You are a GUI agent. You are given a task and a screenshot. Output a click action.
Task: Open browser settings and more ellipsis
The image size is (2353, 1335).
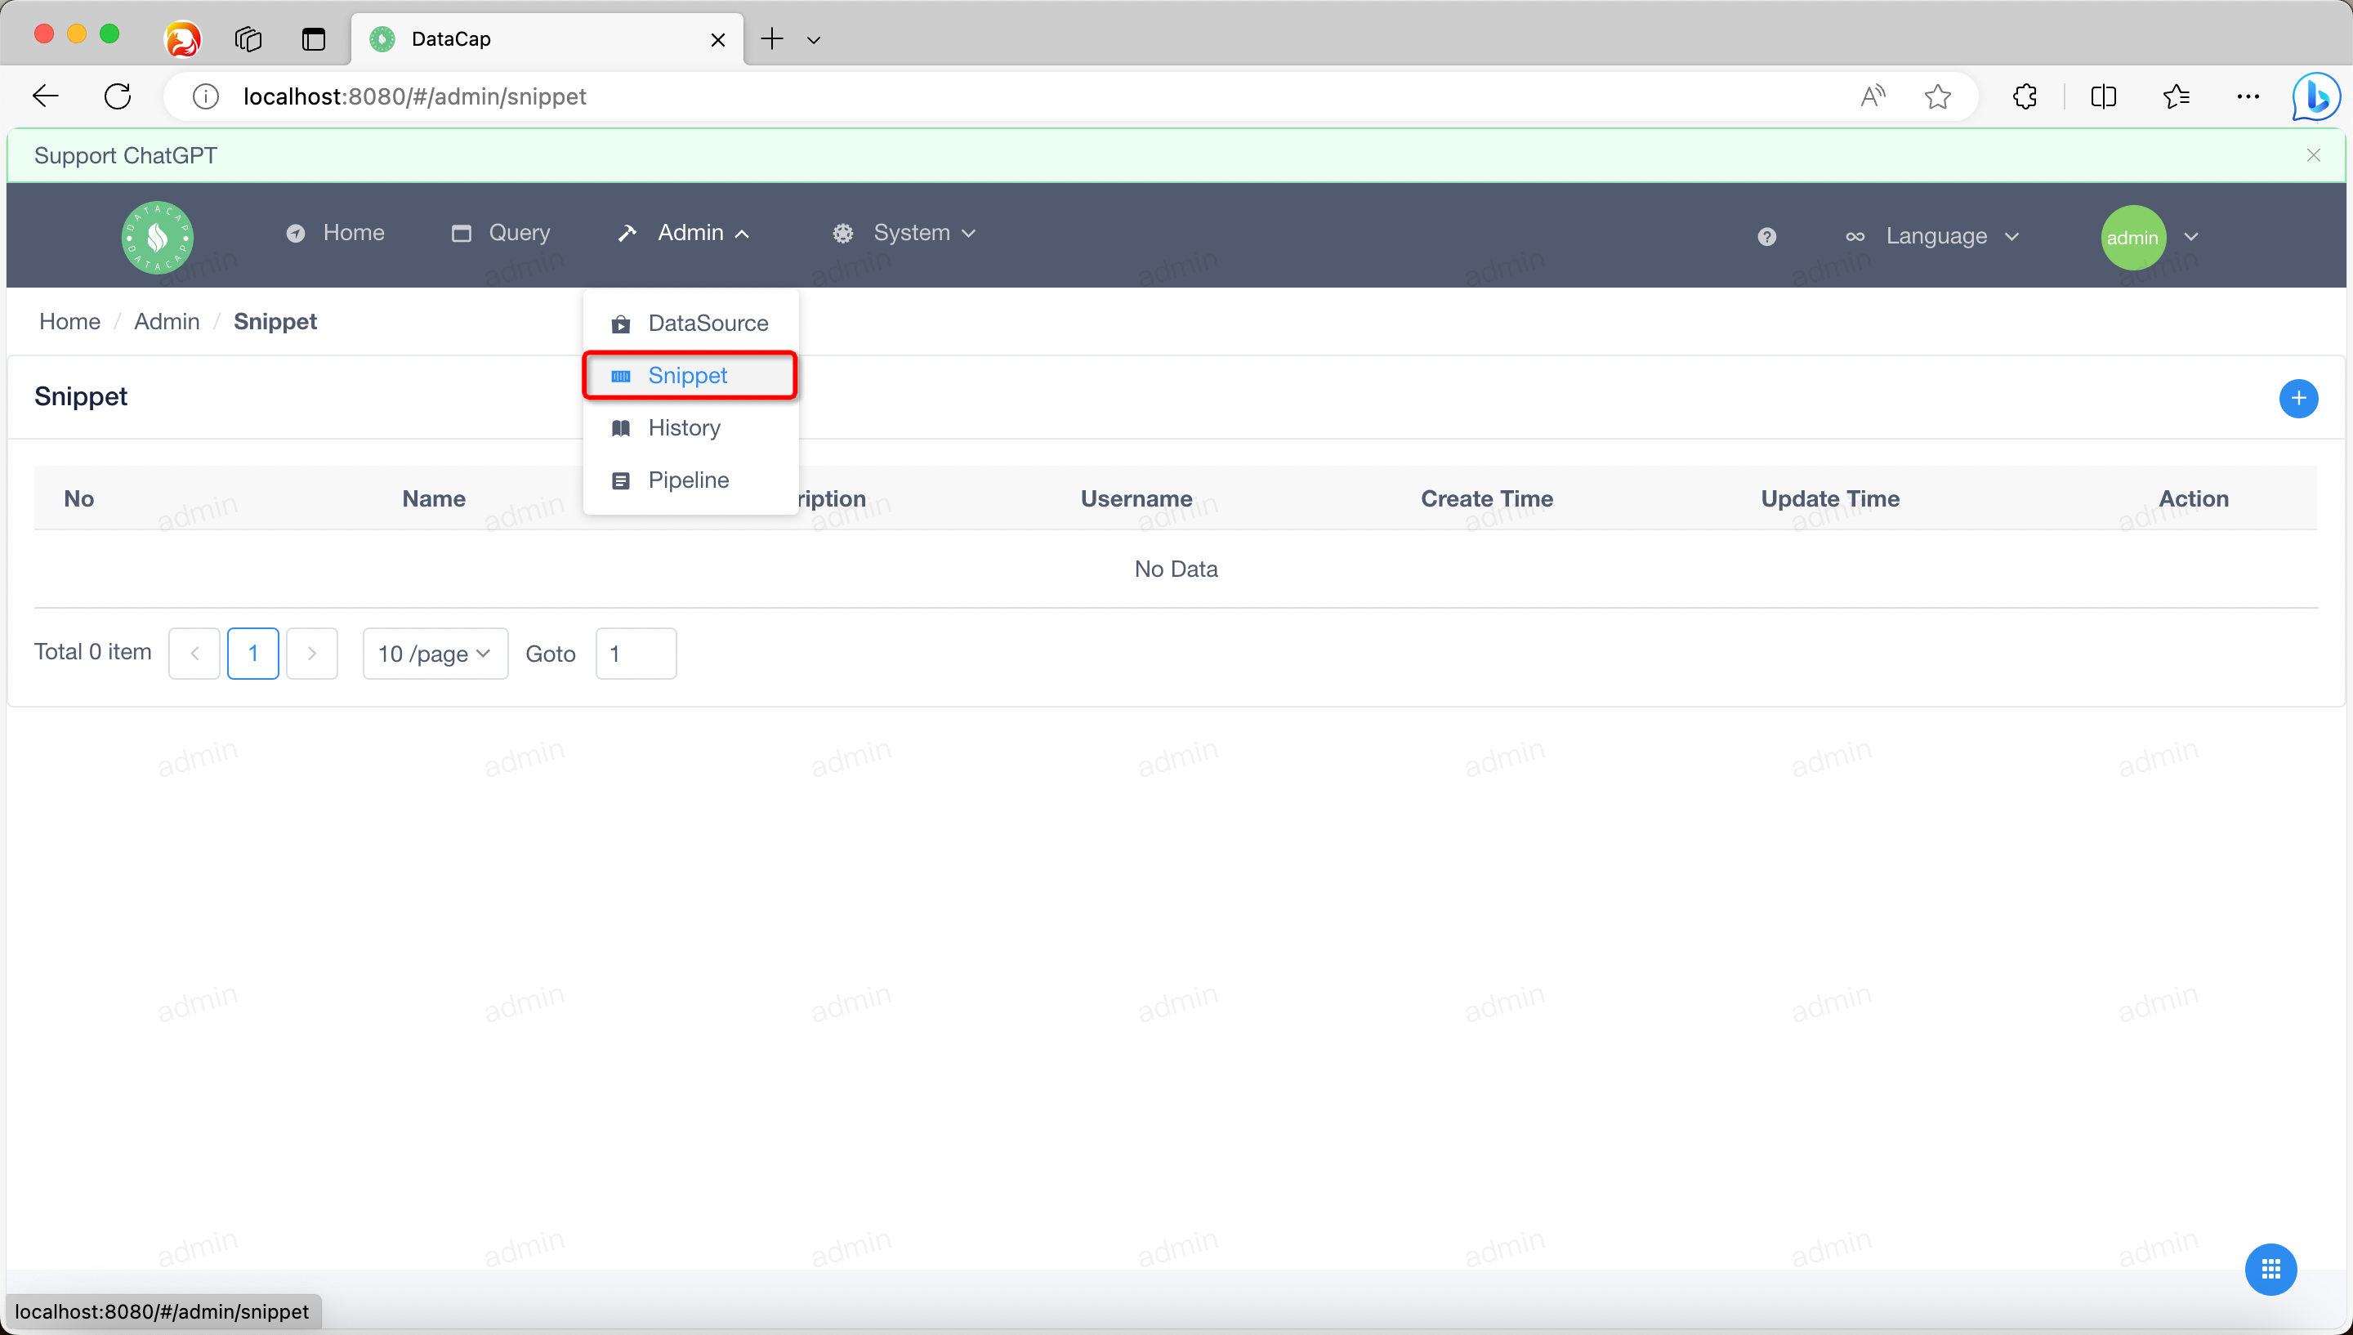pos(2248,96)
